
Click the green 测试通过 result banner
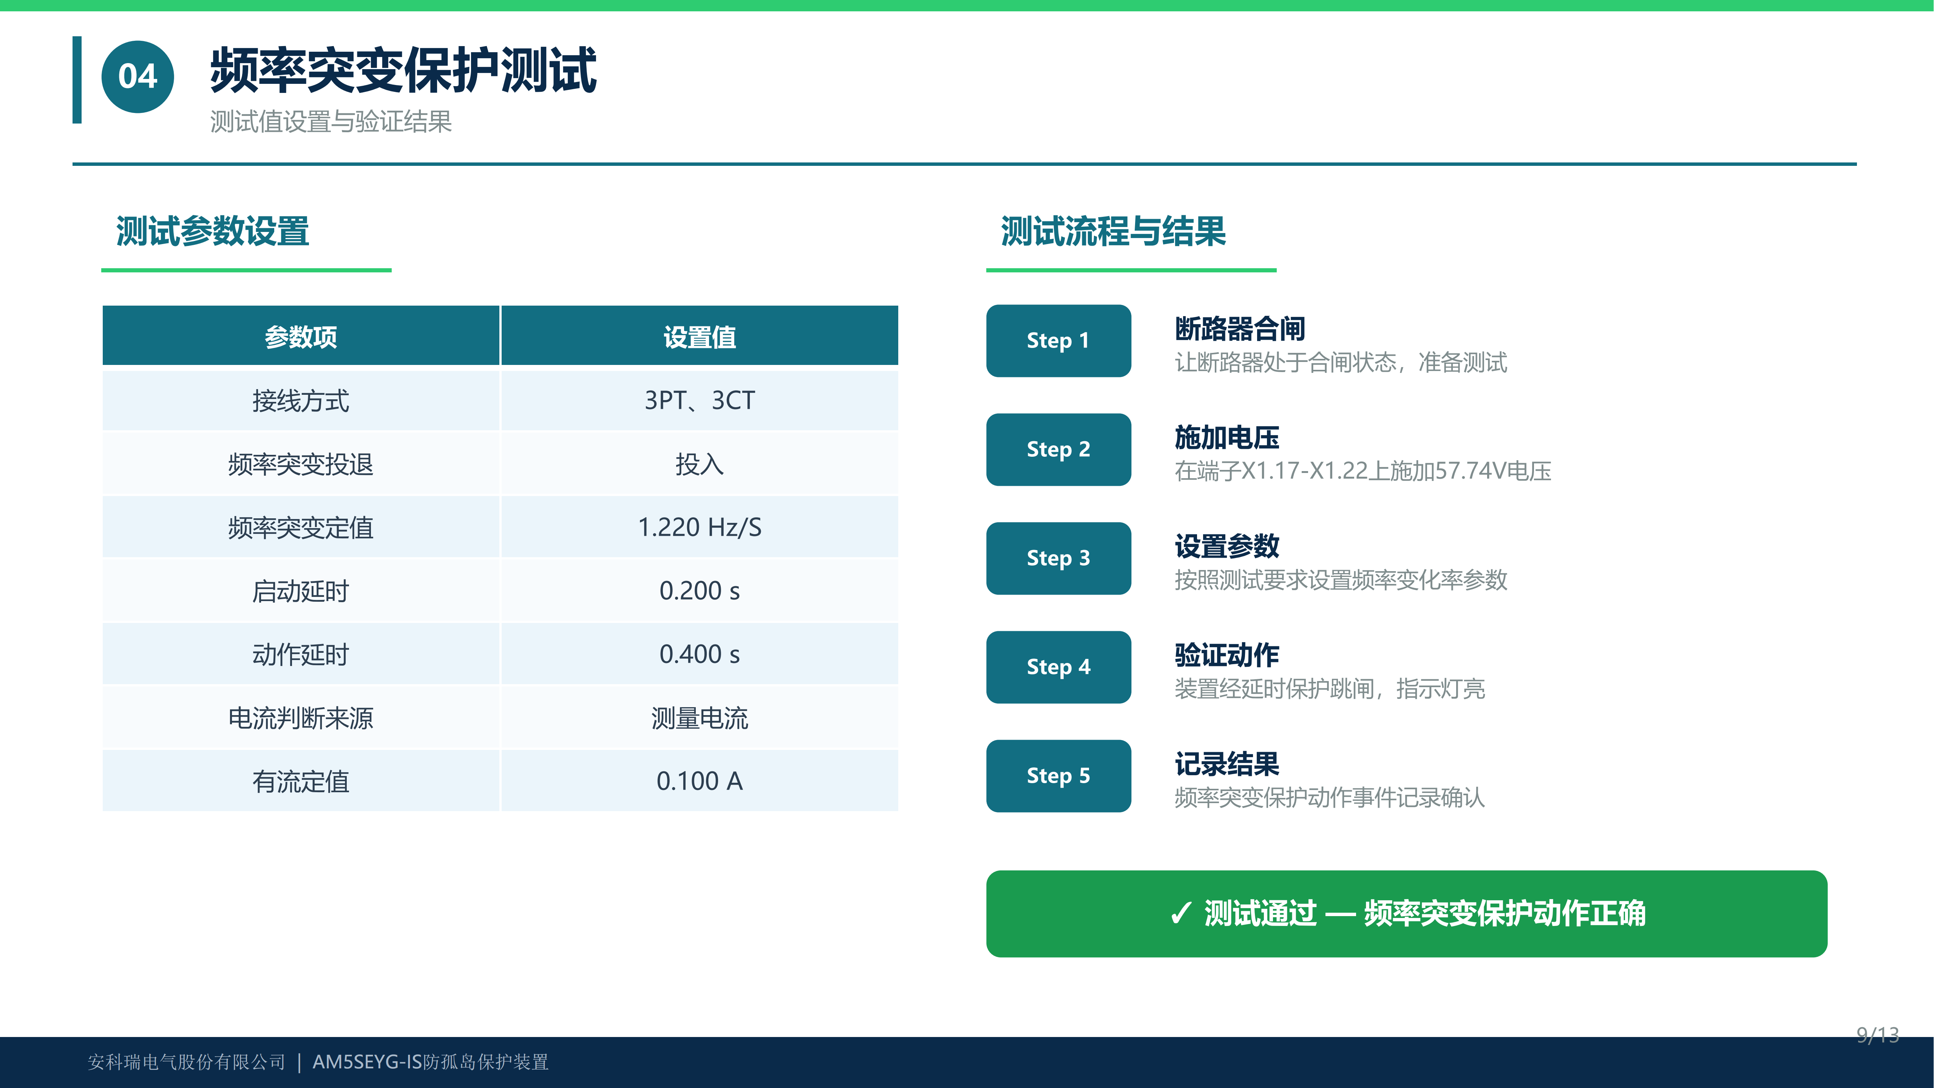click(x=1406, y=913)
